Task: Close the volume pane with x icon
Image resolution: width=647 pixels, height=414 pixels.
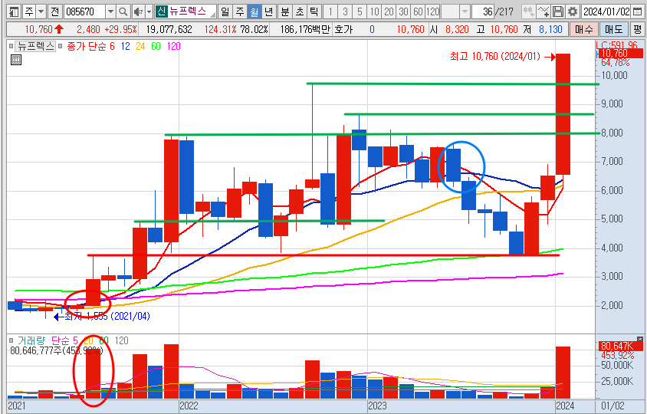Action: [x=640, y=340]
